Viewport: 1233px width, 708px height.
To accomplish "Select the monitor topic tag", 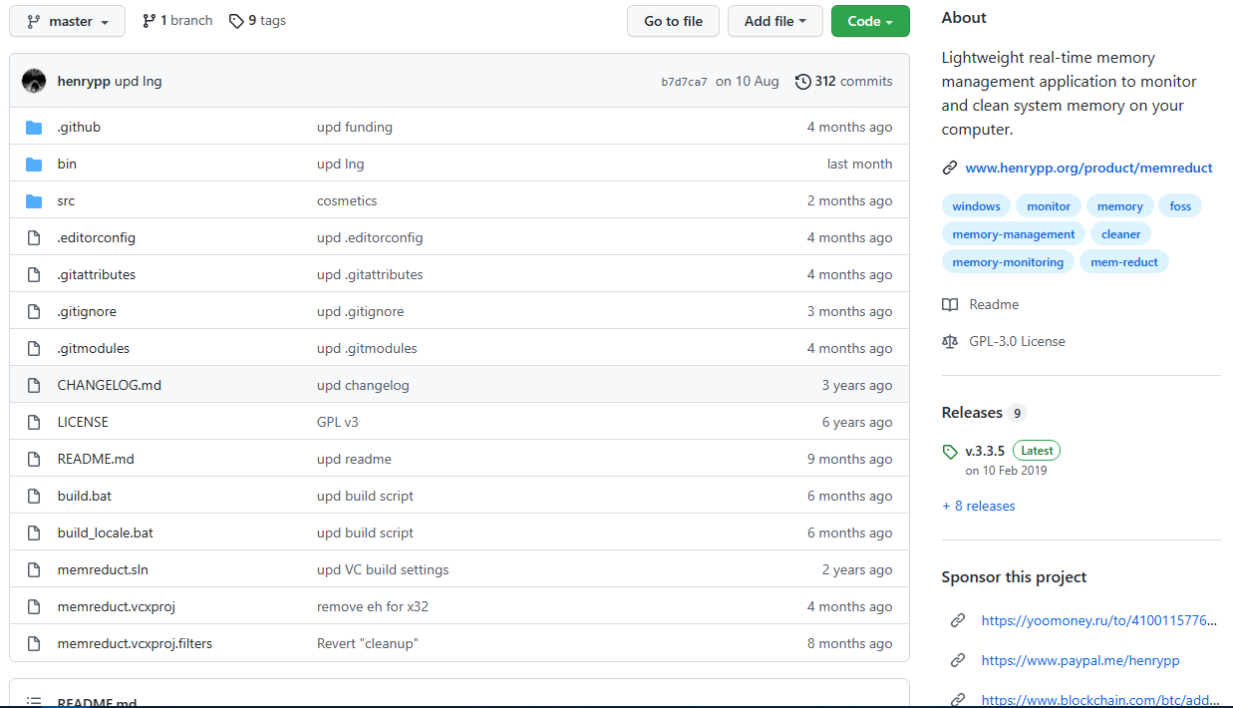I will click(1049, 205).
